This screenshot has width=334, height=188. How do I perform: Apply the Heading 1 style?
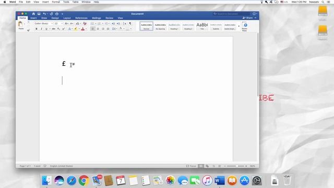[174, 26]
